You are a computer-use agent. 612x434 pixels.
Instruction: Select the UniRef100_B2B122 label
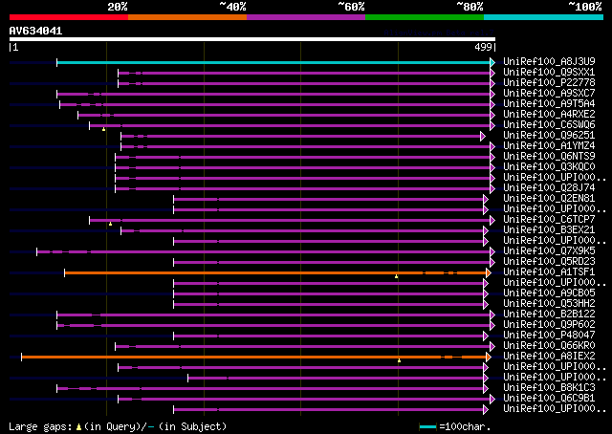549,315
